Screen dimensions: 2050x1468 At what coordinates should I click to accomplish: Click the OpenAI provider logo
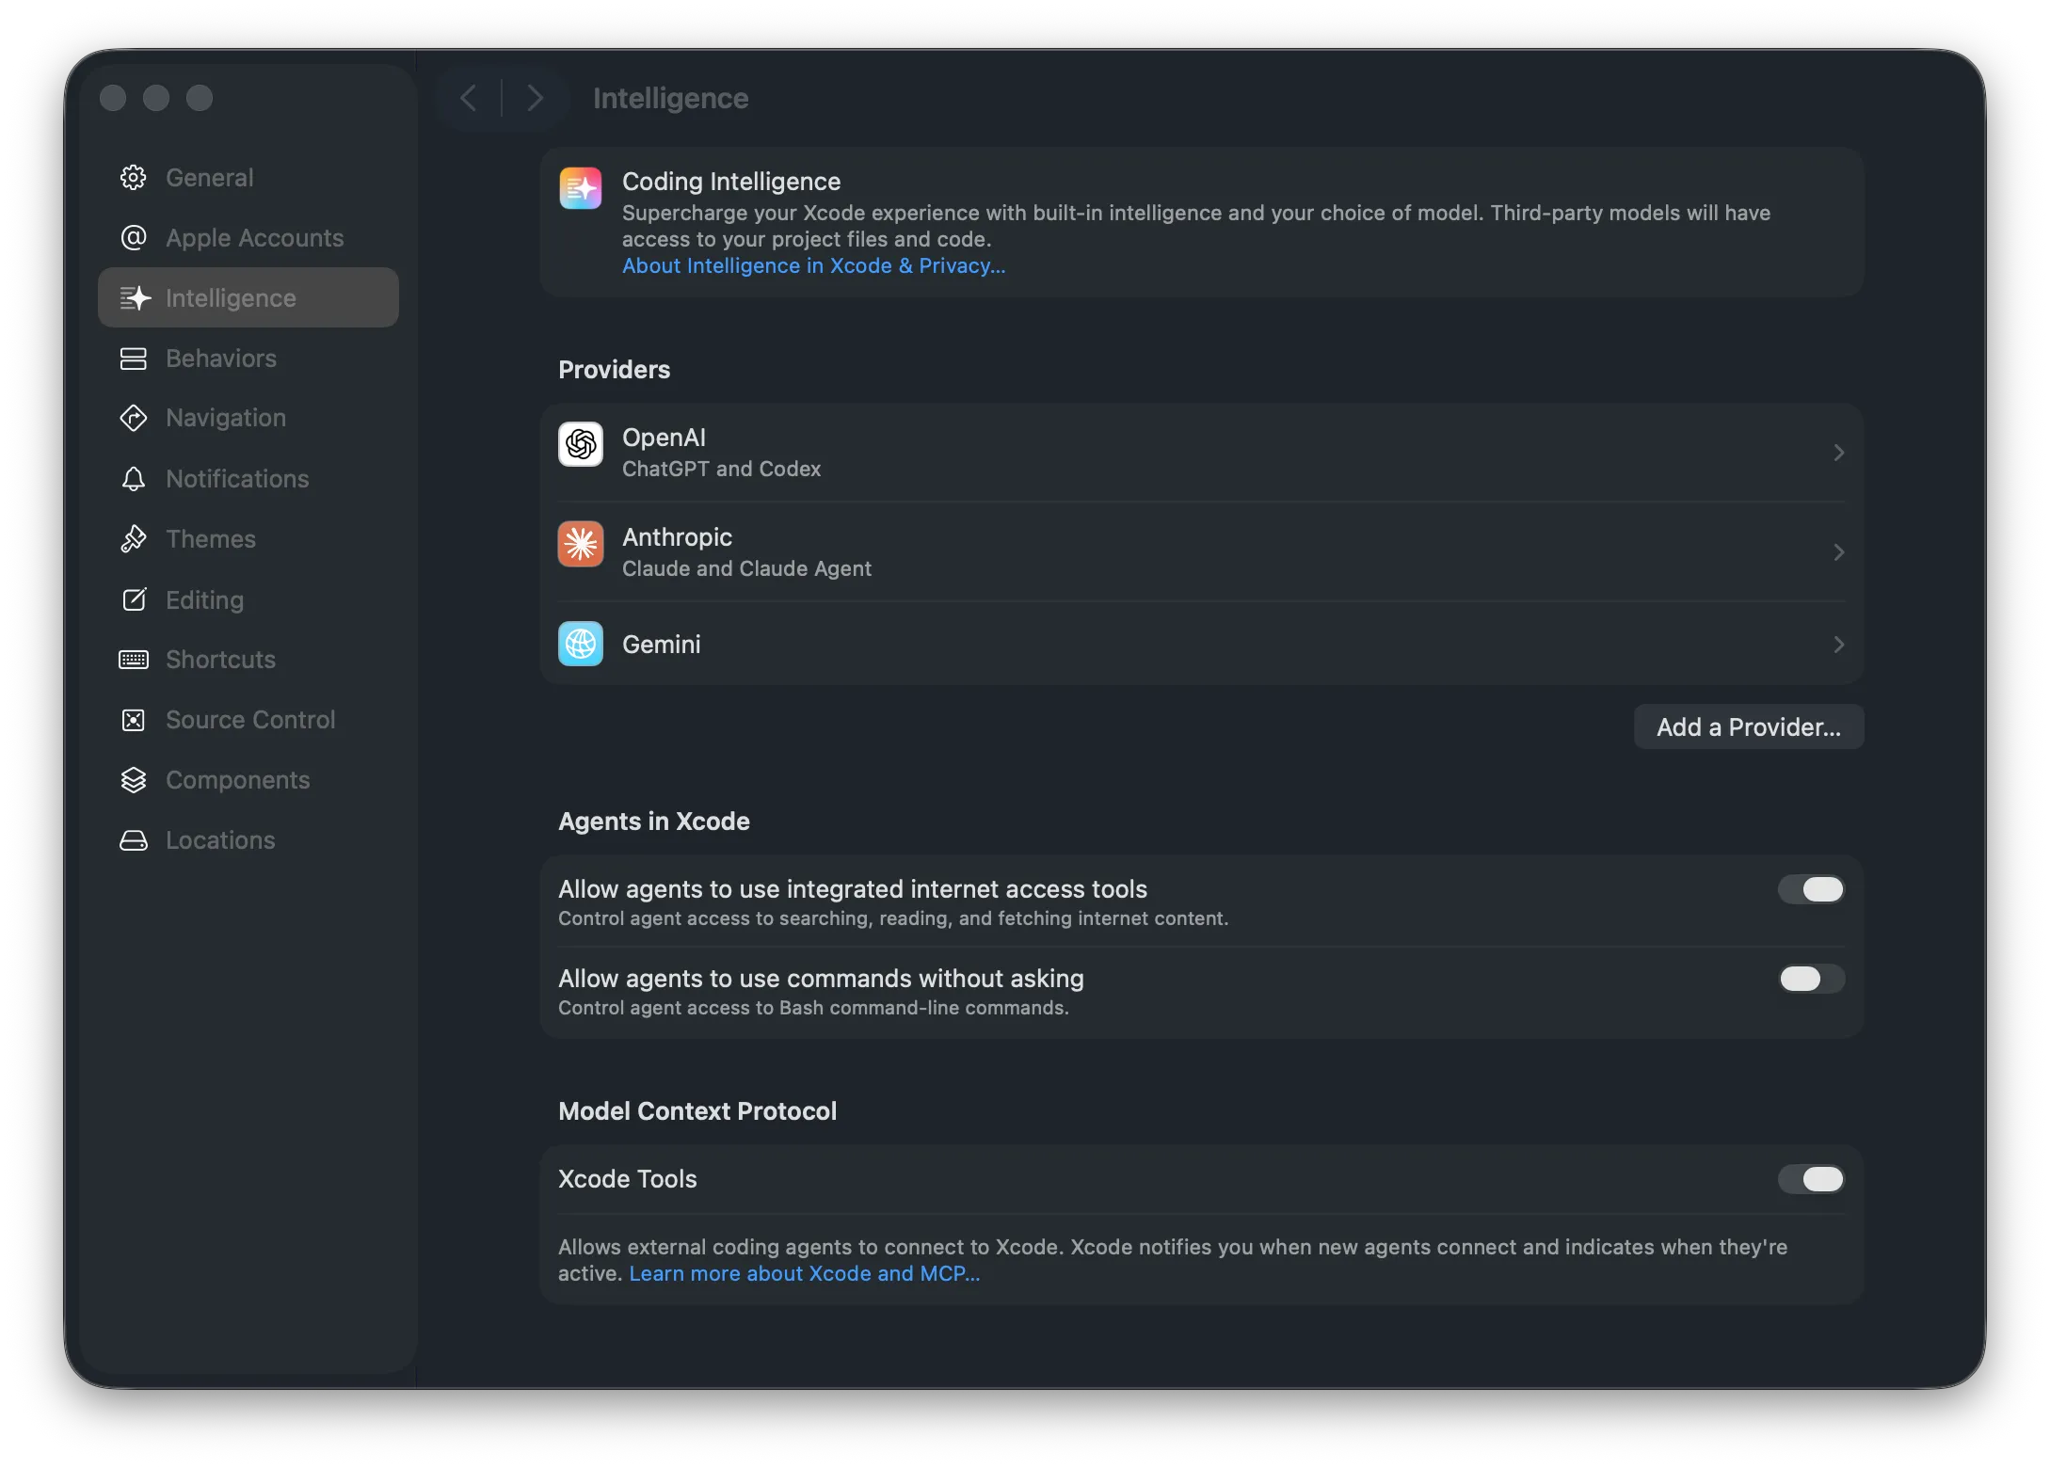[581, 445]
